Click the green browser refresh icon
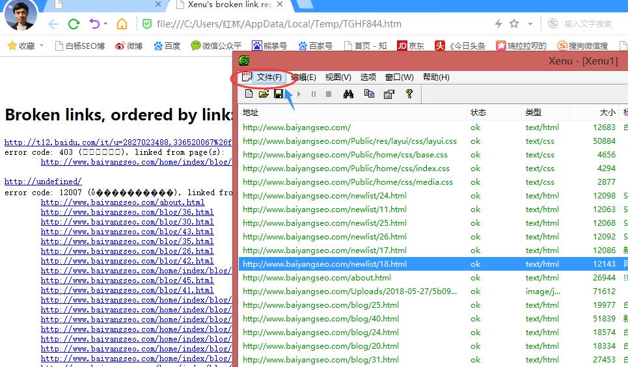628x367 pixels. (x=74, y=24)
